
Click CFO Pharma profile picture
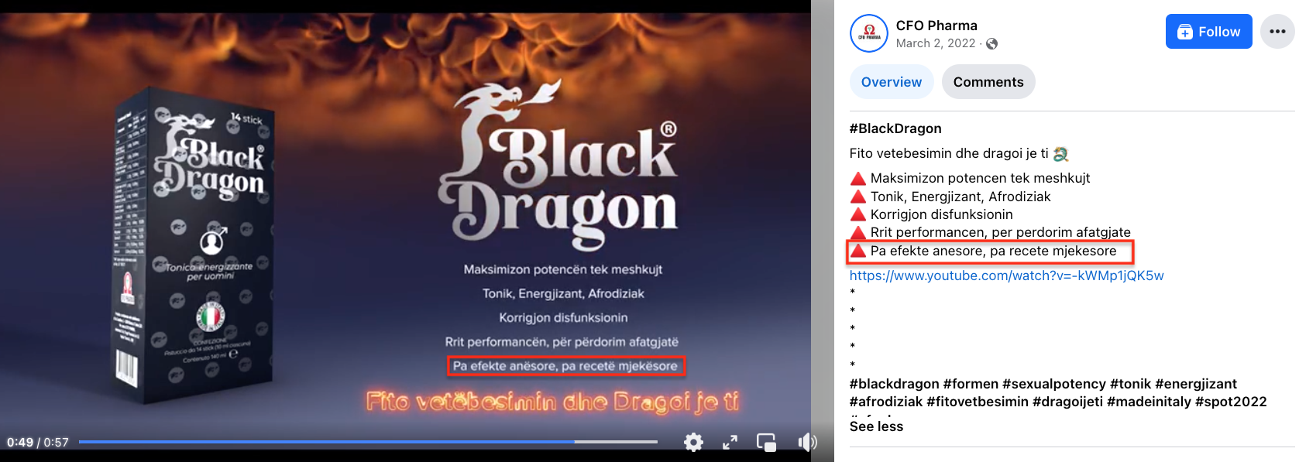(868, 33)
